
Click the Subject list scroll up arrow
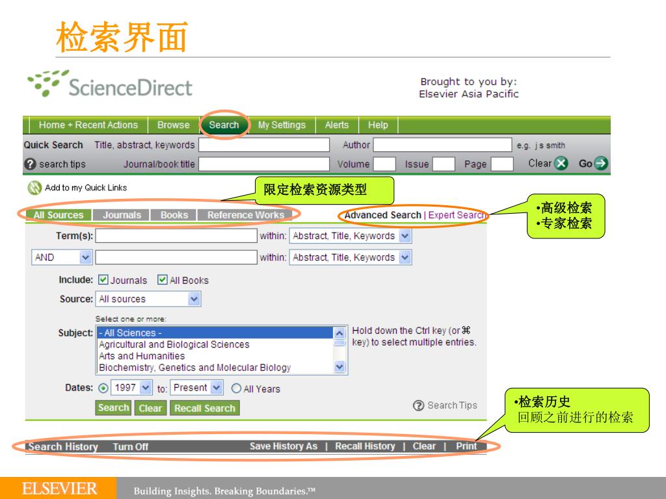pyautogui.click(x=340, y=333)
